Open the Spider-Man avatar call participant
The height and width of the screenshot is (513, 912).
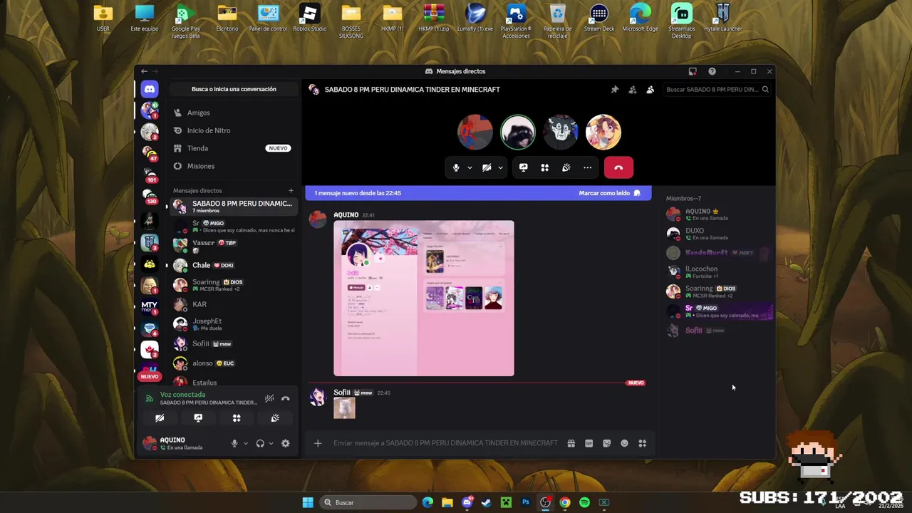coord(475,133)
